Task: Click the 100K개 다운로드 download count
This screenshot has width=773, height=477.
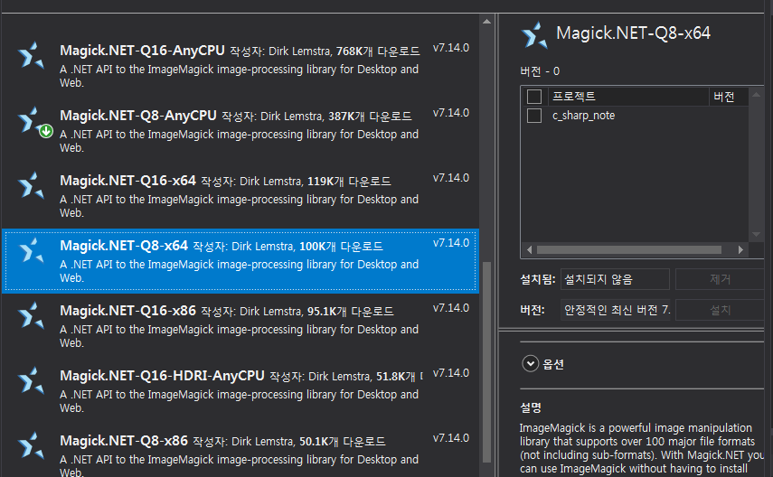Action: (x=341, y=247)
